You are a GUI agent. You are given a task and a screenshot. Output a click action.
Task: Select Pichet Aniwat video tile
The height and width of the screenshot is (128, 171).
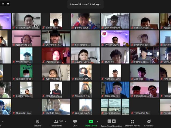pos(145,21)
